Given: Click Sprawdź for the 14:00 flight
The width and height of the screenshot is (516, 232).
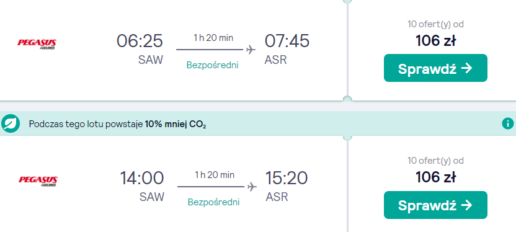Looking at the screenshot, I should pyautogui.click(x=435, y=205).
